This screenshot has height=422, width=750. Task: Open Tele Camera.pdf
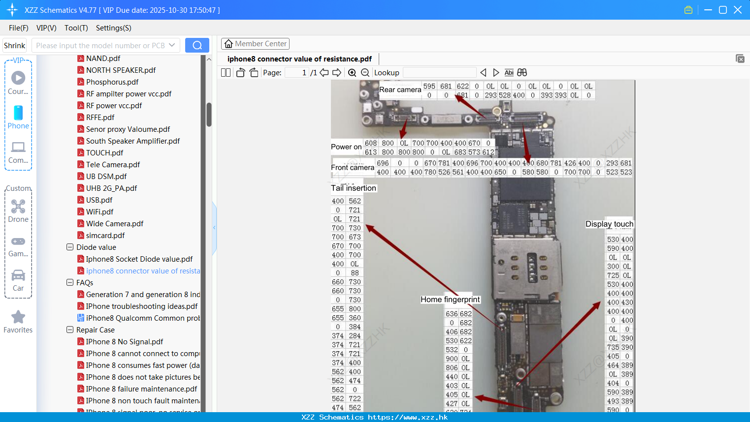pos(113,164)
